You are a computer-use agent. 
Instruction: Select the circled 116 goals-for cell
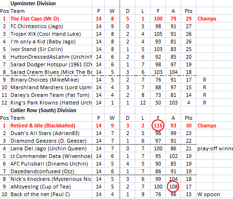click(x=158, y=126)
